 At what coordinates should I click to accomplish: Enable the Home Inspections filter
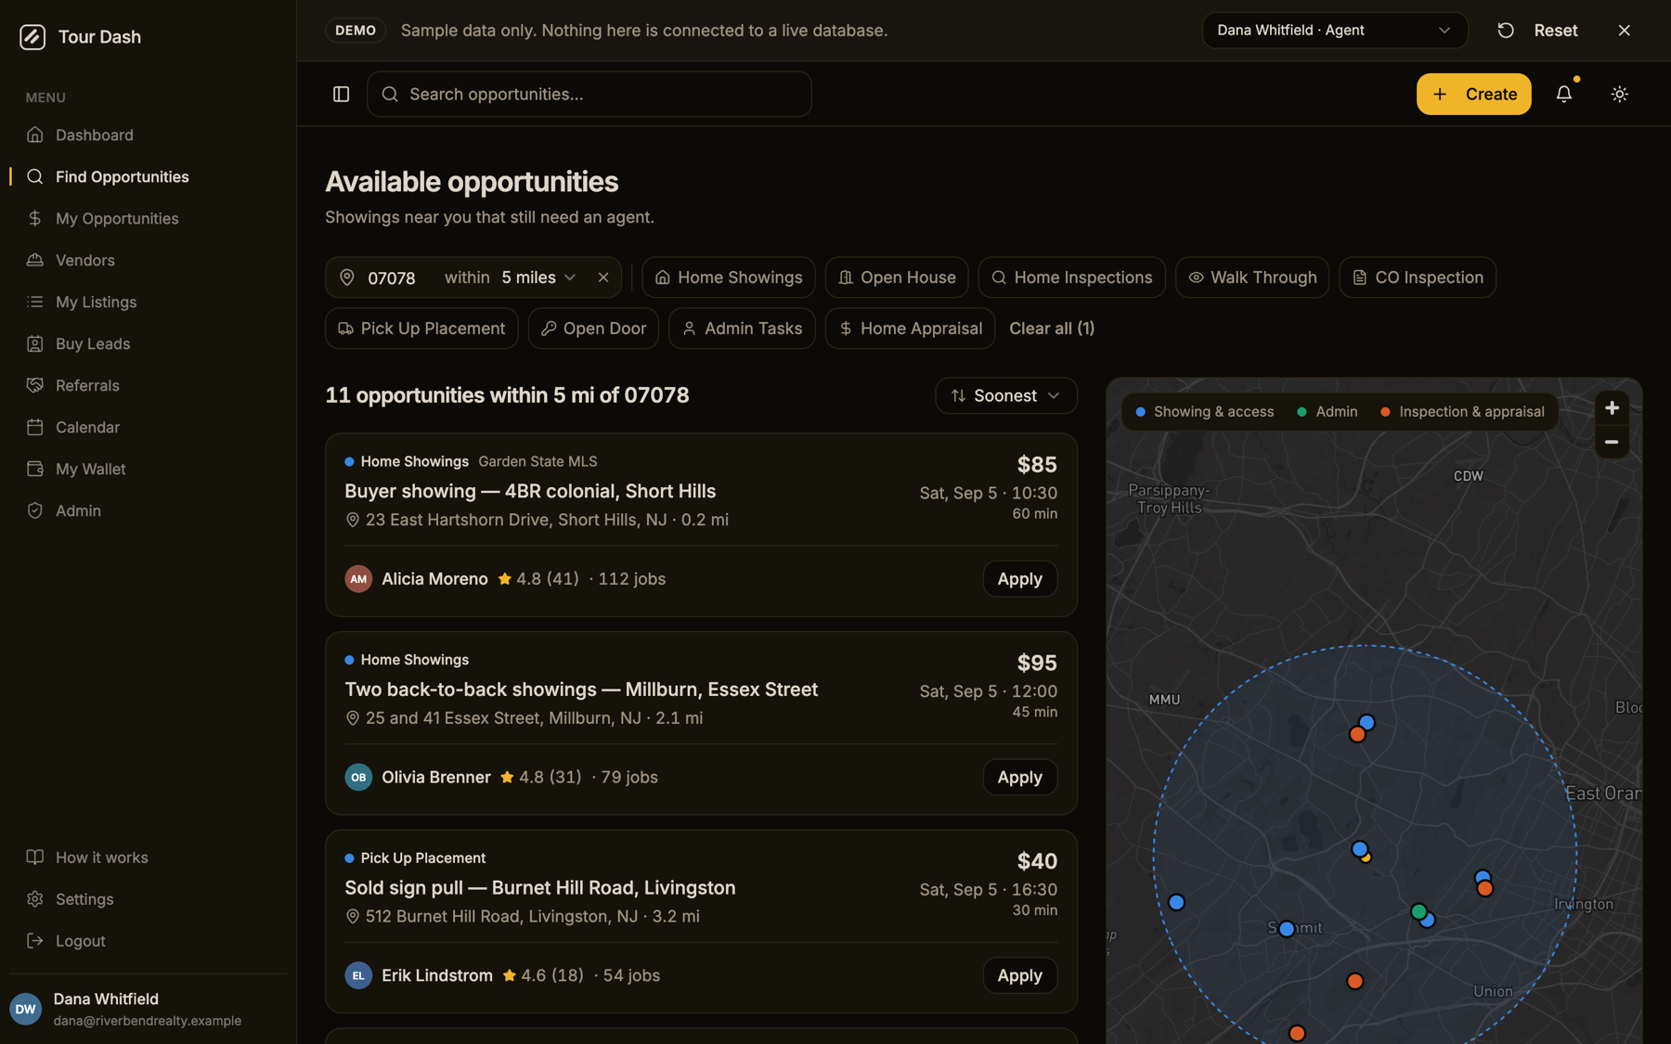[1072, 277]
